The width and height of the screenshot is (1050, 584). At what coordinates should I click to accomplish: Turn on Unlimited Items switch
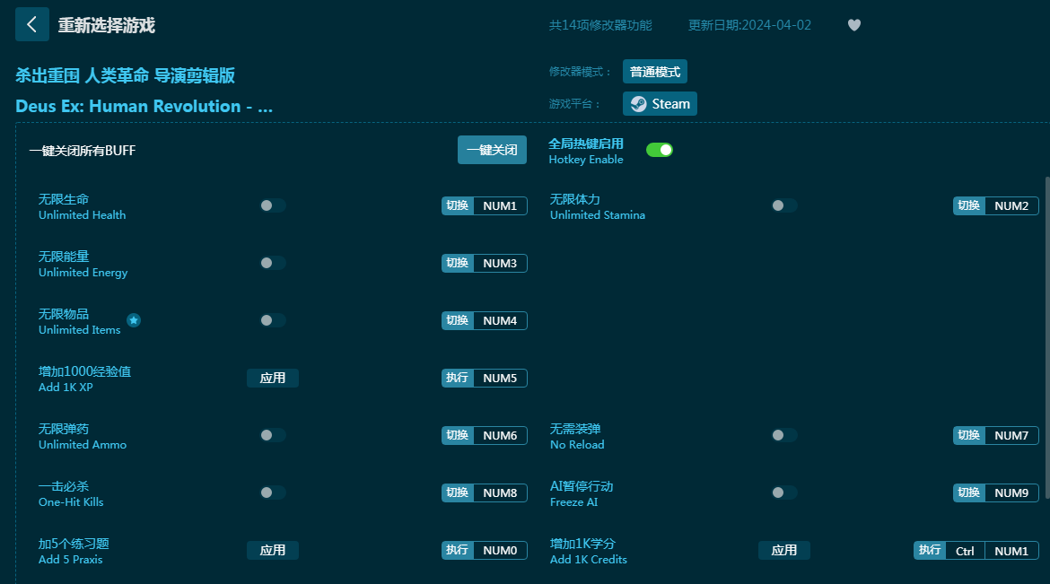click(x=273, y=320)
